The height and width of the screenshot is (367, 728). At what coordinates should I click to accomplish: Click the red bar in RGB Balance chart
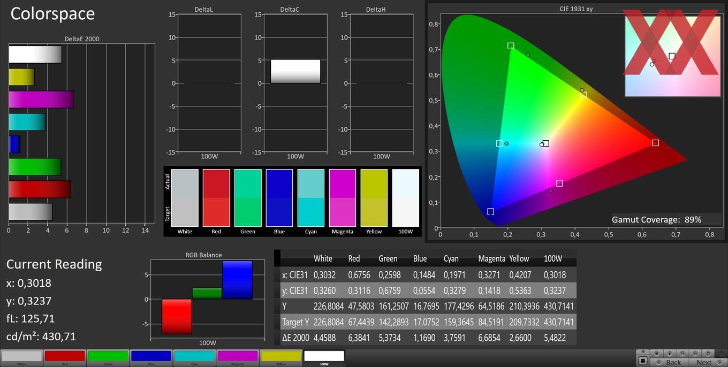point(177,317)
